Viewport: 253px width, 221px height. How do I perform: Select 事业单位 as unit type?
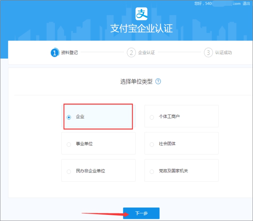(x=69, y=144)
